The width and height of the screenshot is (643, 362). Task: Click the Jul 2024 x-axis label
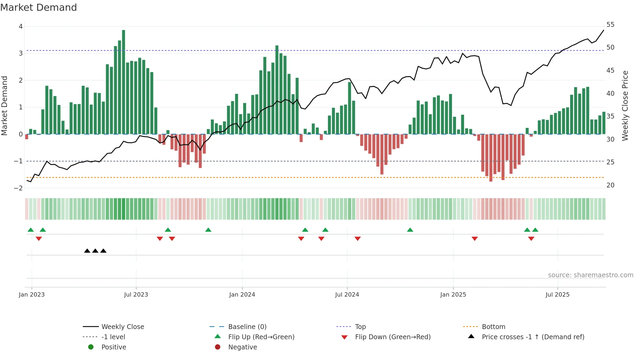(347, 294)
